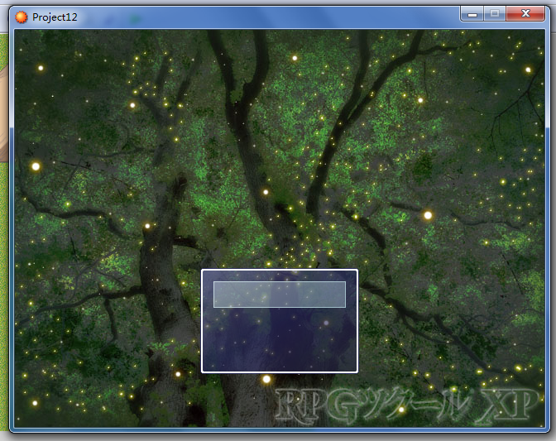556x441 pixels.
Task: Minimize the Project12 window
Action: pos(472,15)
